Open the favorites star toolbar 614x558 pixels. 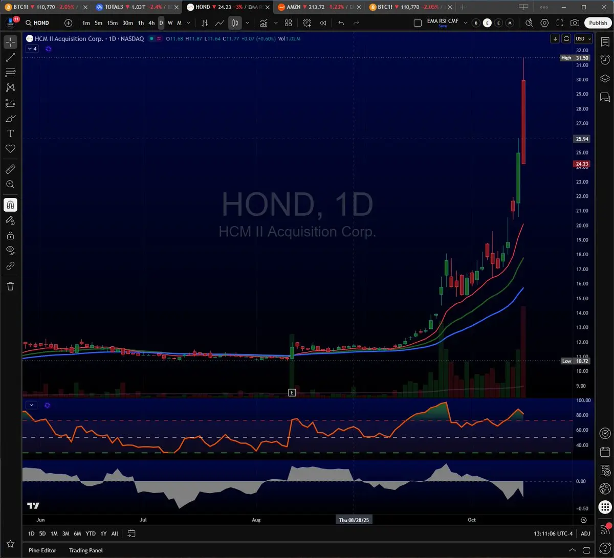point(10,544)
